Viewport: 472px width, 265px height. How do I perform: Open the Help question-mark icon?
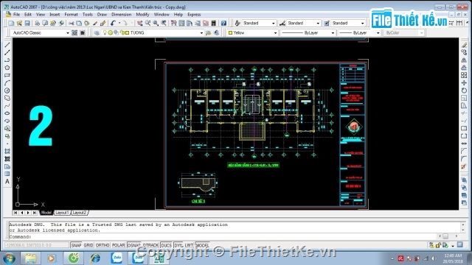[x=223, y=23]
